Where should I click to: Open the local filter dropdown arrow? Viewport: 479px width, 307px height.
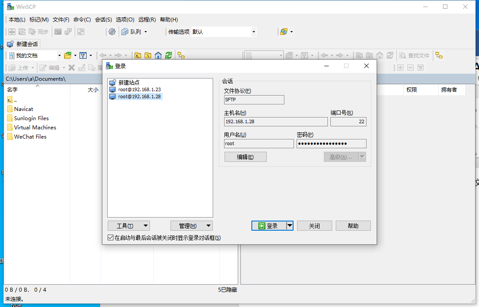pos(91,56)
